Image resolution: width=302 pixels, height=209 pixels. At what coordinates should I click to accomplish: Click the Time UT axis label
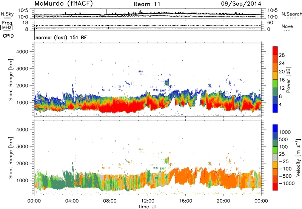[148, 207]
